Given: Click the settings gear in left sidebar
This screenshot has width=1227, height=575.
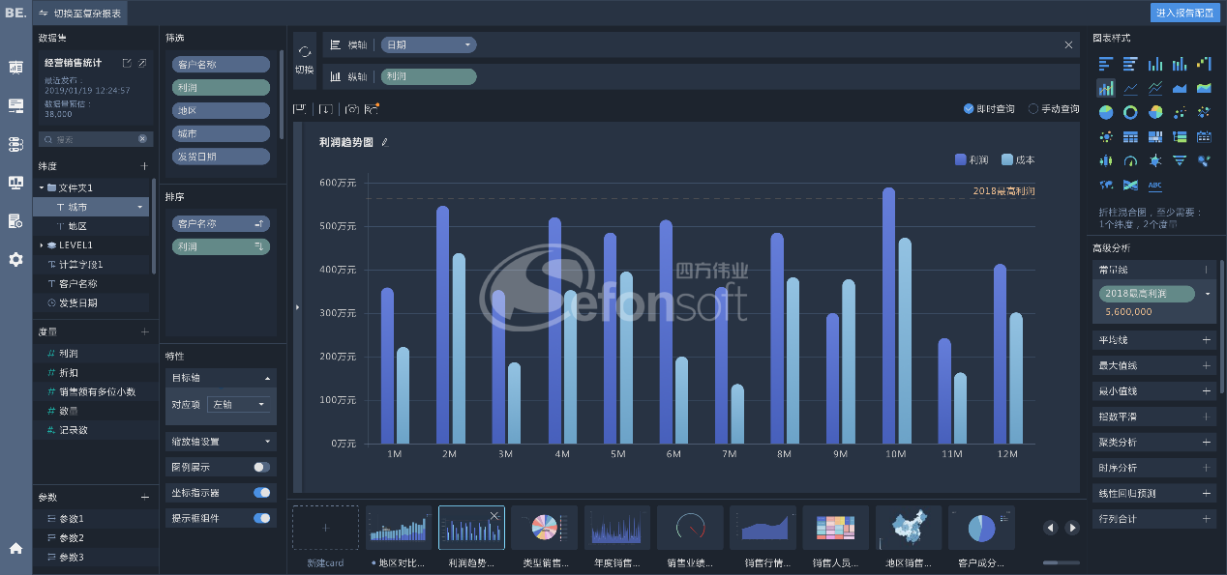Looking at the screenshot, I should (15, 259).
